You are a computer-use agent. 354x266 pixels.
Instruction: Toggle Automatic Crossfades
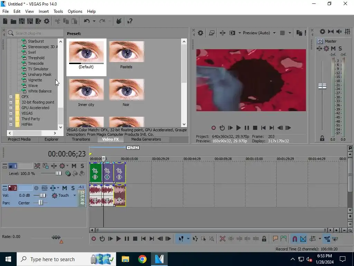click(303, 239)
